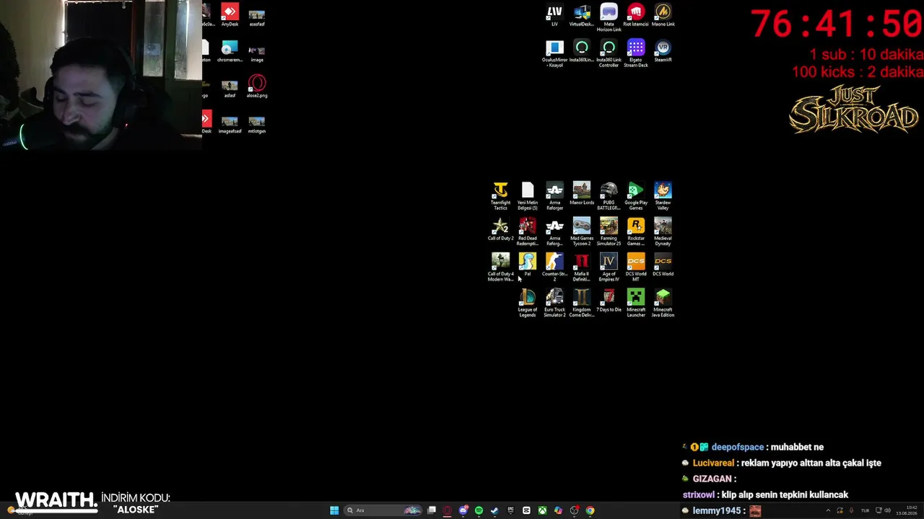Click the Call of Duty 2 shortcut
Viewport: 924px width, 519px height.
(x=500, y=229)
